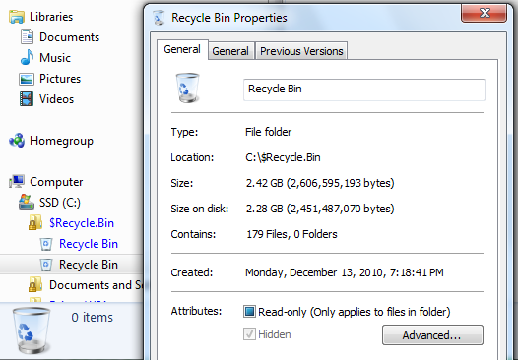Open the Previous Versions tab
518x360 pixels.
click(x=301, y=51)
